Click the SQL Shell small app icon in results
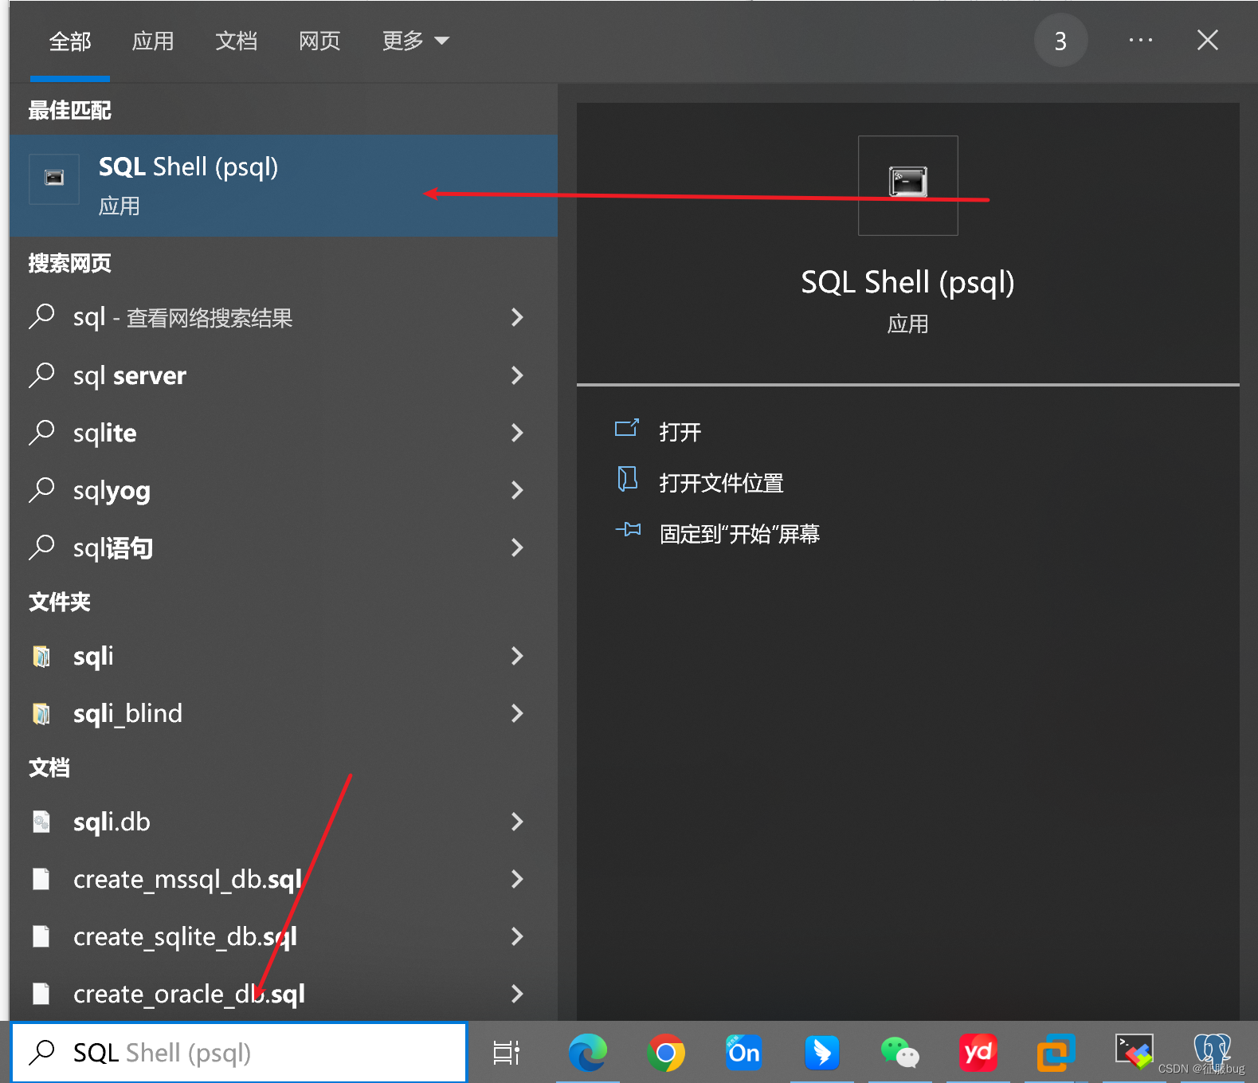Viewport: 1258px width, 1083px height. click(54, 178)
